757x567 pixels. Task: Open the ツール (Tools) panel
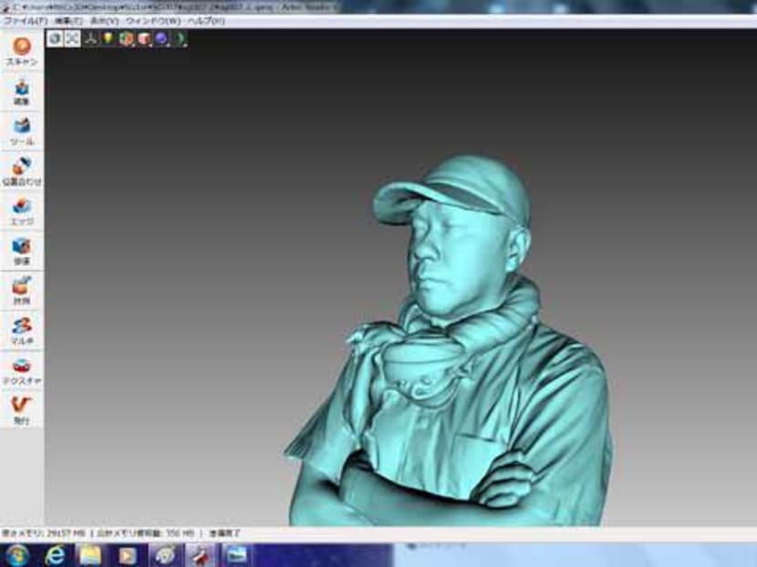tap(21, 131)
